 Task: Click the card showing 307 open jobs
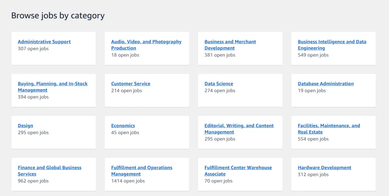pyautogui.click(x=54, y=48)
